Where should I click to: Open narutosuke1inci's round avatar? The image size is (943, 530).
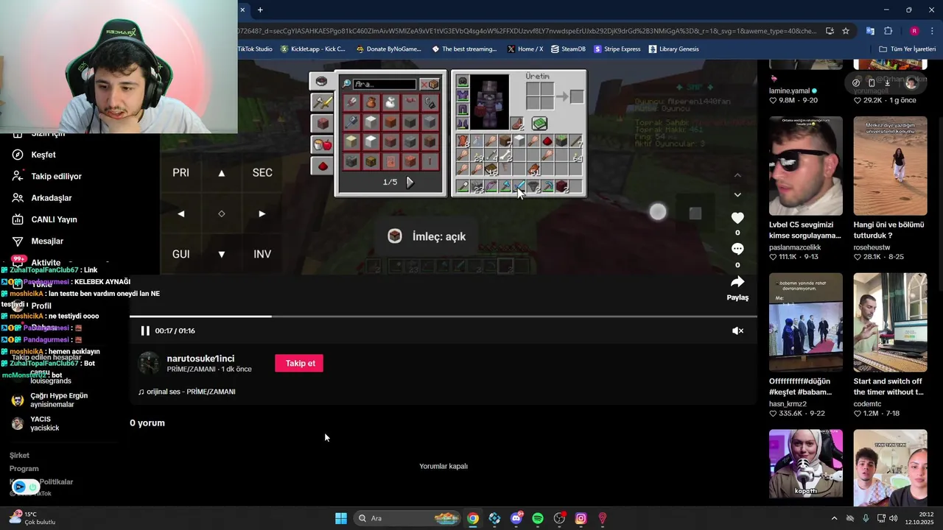[149, 363]
